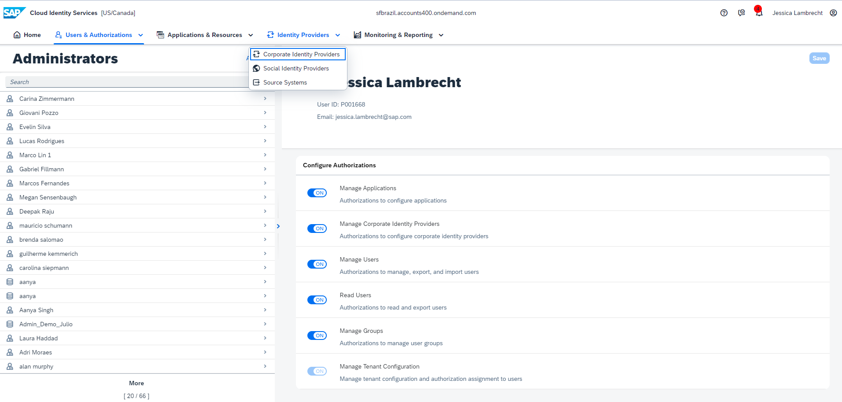Open Monitoring & Reporting menu label
This screenshot has height=402, width=842.
coord(398,35)
